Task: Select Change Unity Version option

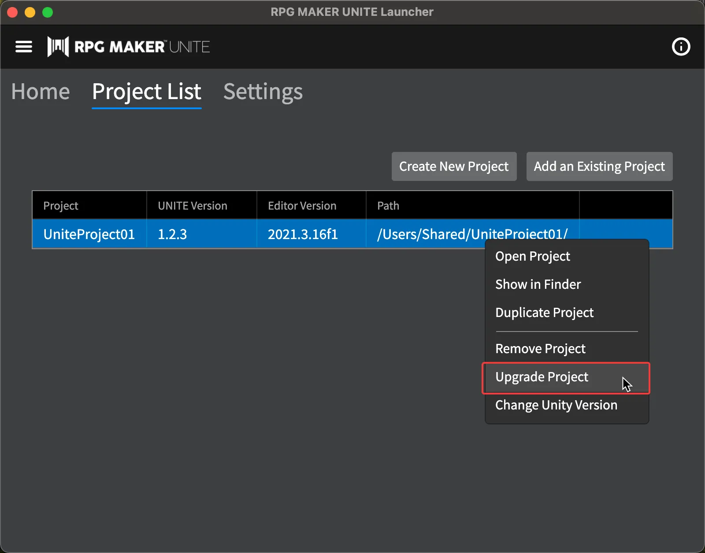Action: tap(556, 405)
